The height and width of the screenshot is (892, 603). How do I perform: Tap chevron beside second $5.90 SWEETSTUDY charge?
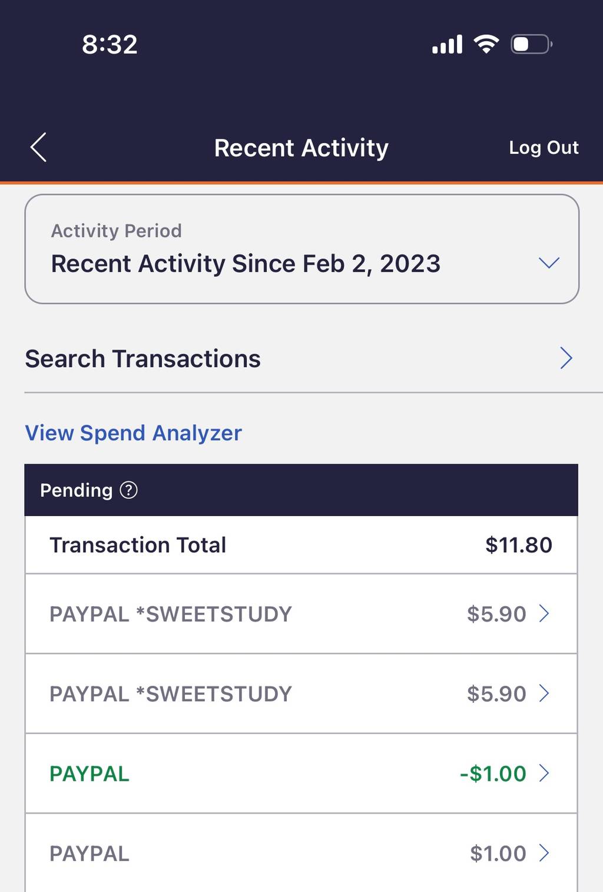tap(544, 693)
